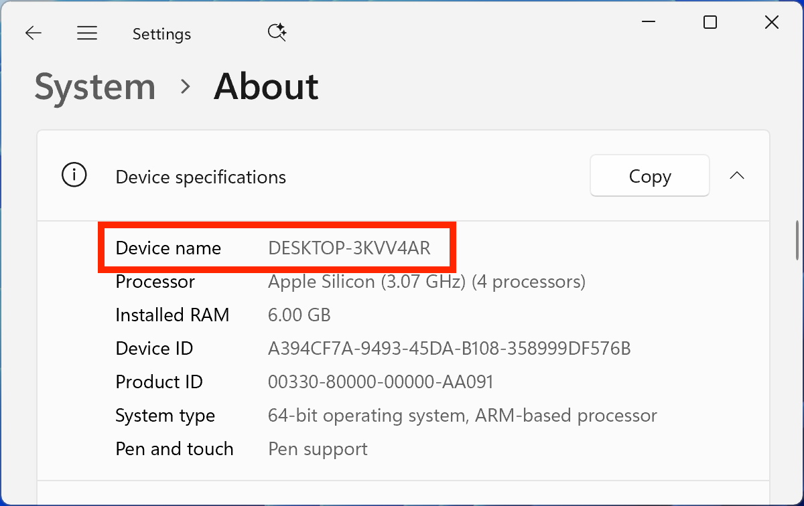804x506 pixels.
Task: Click the vertical scrollbar thumb
Action: click(x=796, y=240)
